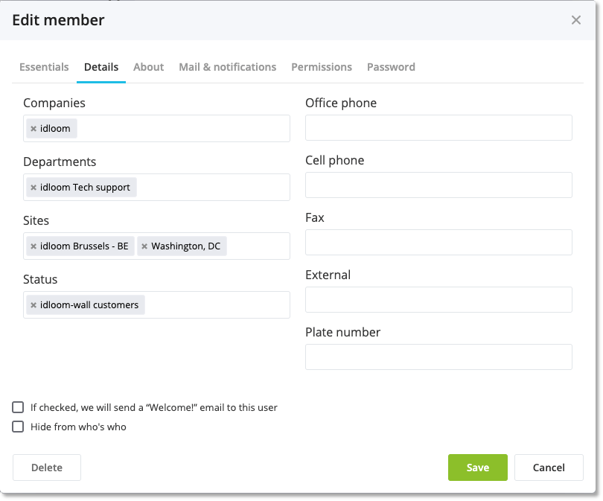Focus the Office phone field
The image size is (603, 501).
[438, 127]
